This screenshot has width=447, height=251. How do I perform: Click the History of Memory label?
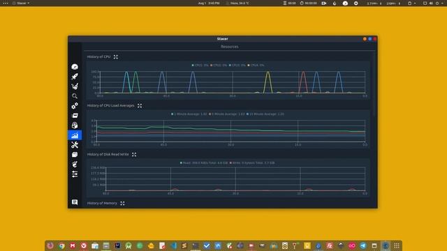point(102,203)
